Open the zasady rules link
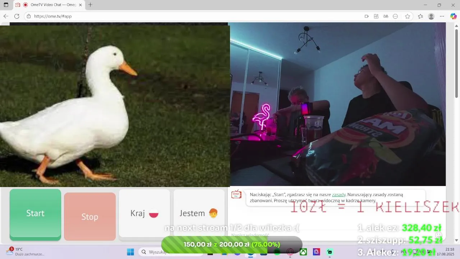This screenshot has width=460, height=259. point(339,195)
